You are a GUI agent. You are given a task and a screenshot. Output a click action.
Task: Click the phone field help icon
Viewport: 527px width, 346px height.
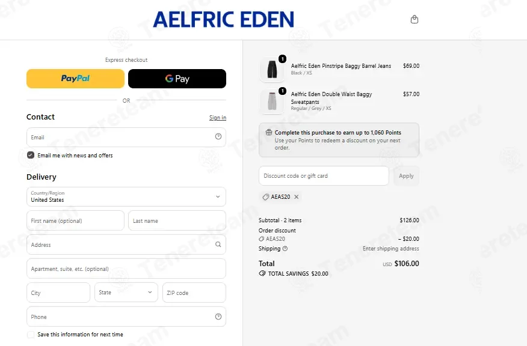click(x=218, y=317)
